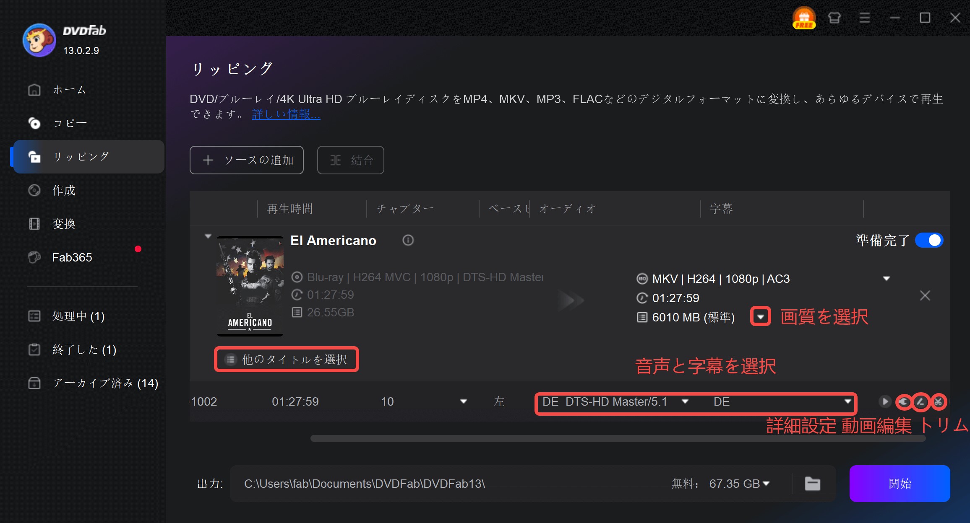Click the アーカイブ済み box icon
This screenshot has height=523, width=970.
click(x=34, y=383)
